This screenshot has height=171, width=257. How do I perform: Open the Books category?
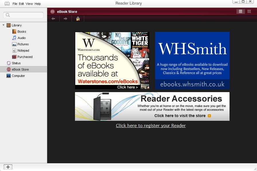(22, 32)
